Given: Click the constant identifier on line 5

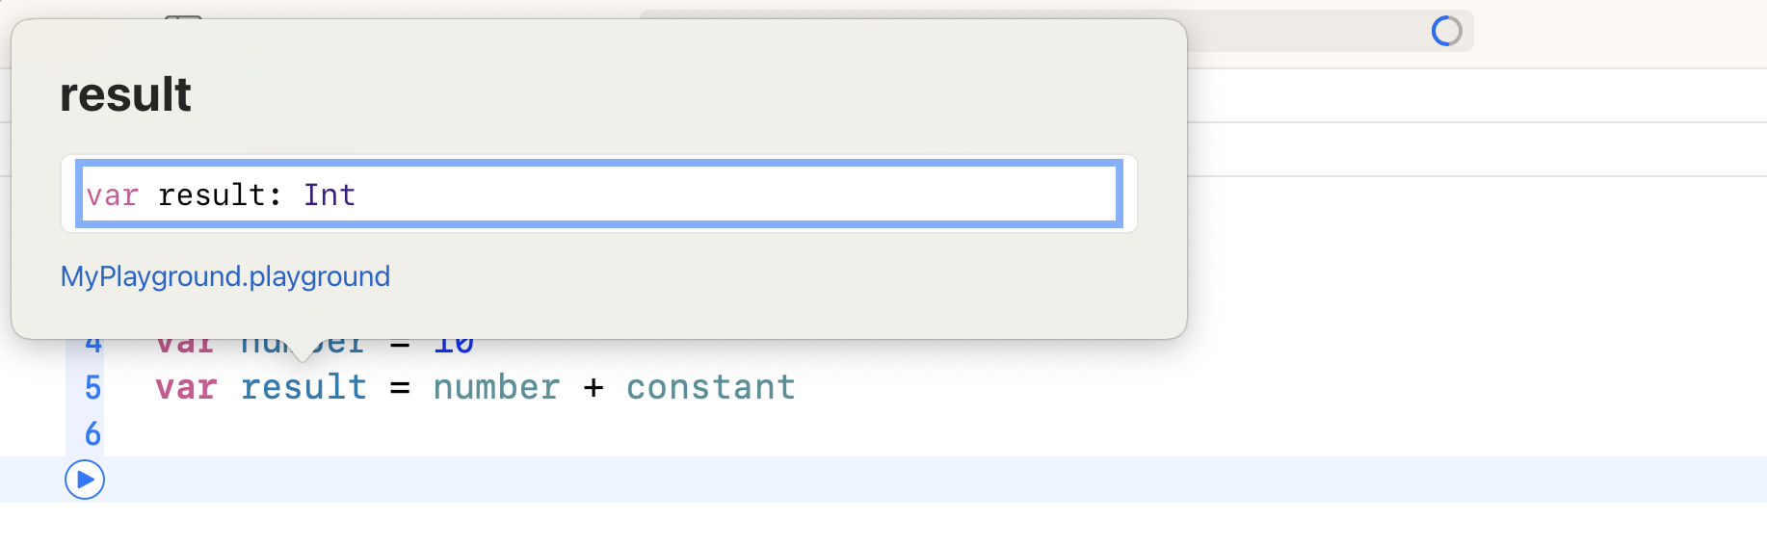Looking at the screenshot, I should point(710,387).
